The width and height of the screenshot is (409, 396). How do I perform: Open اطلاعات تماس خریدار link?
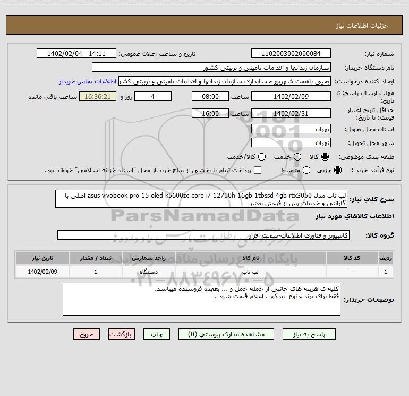(x=88, y=81)
